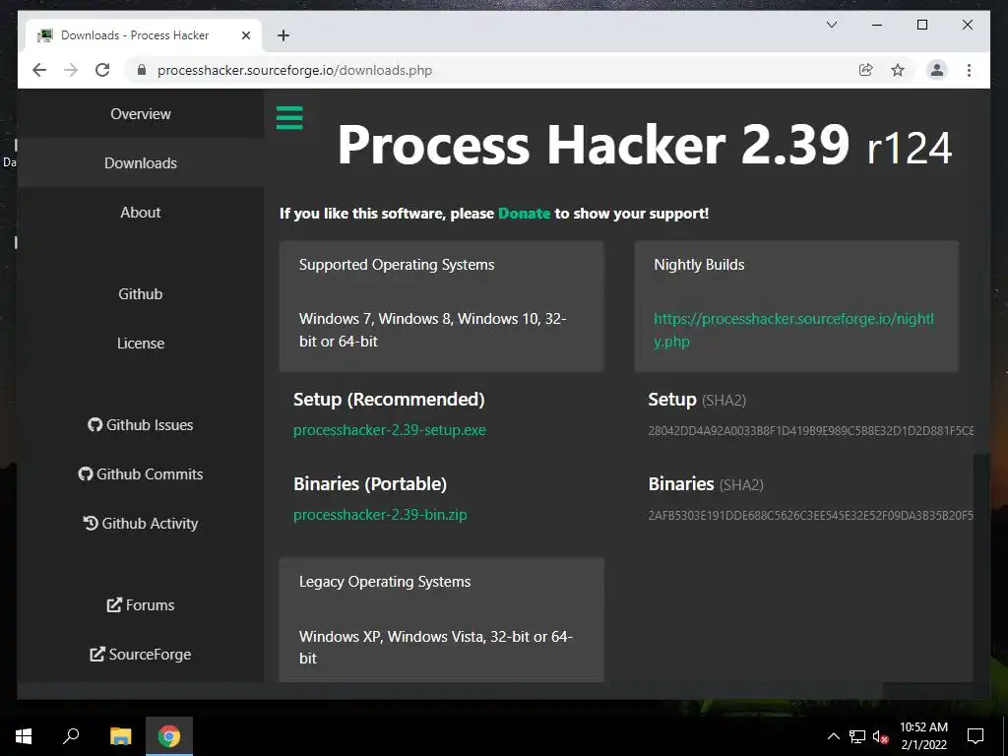Click the Binaries (Portable) heading
1008x756 pixels.
(x=370, y=484)
